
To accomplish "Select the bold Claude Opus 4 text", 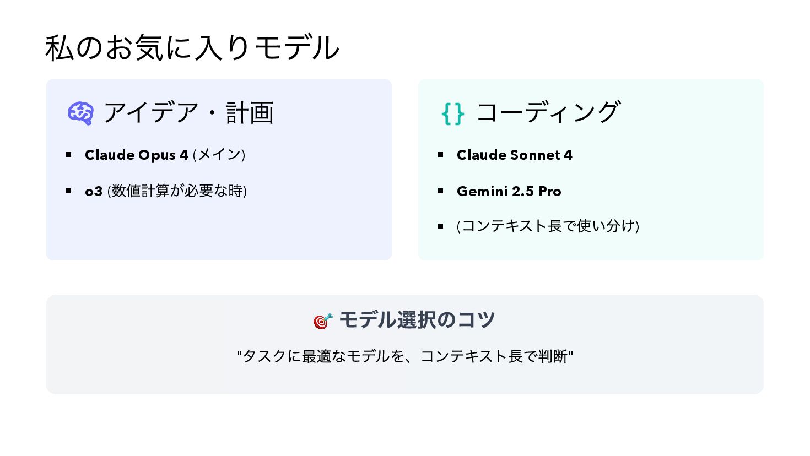I will click(137, 155).
